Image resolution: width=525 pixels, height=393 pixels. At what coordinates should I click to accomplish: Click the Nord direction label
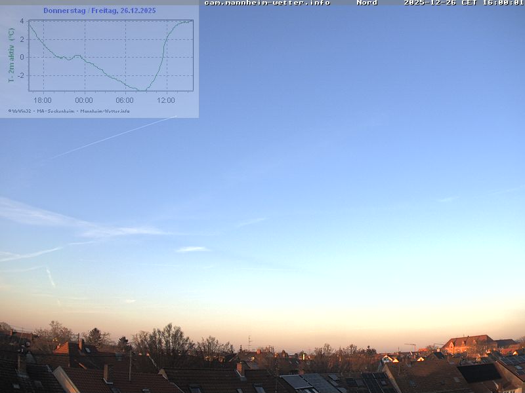click(367, 3)
